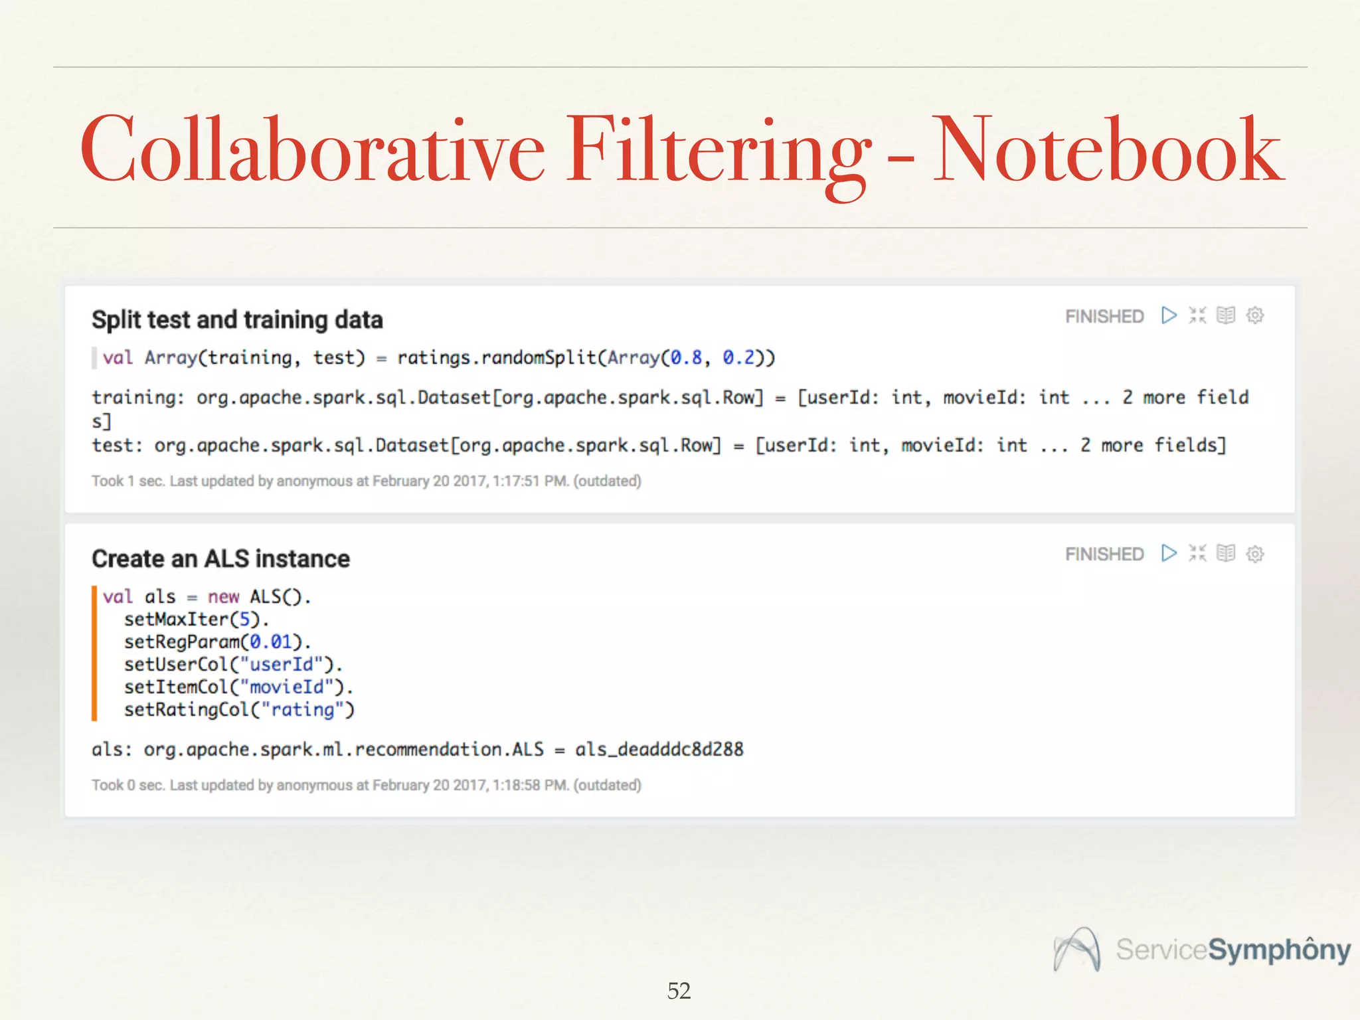This screenshot has height=1020, width=1360.
Task: Toggle output book icon in ALS paragraph
Action: point(1226,553)
